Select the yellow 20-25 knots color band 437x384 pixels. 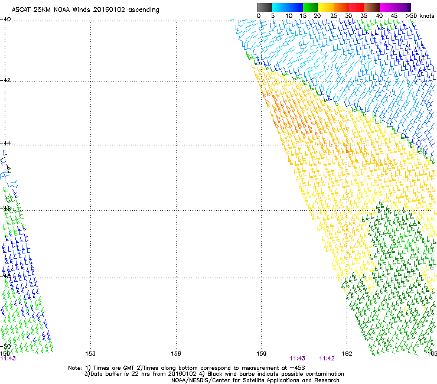tap(326, 7)
